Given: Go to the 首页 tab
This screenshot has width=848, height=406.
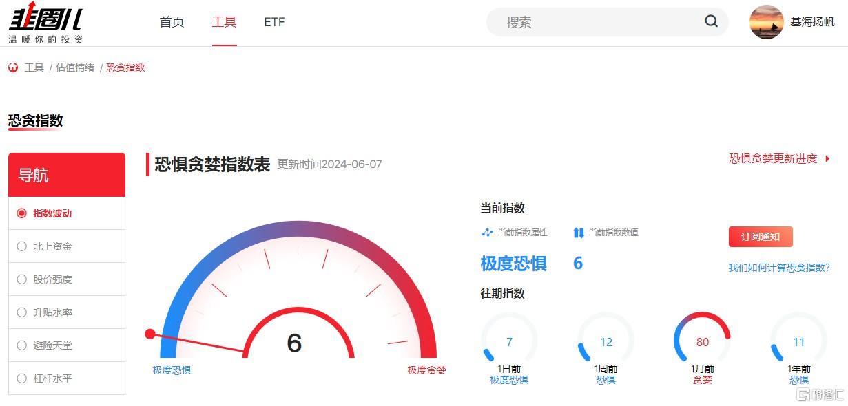Looking at the screenshot, I should click(x=172, y=22).
